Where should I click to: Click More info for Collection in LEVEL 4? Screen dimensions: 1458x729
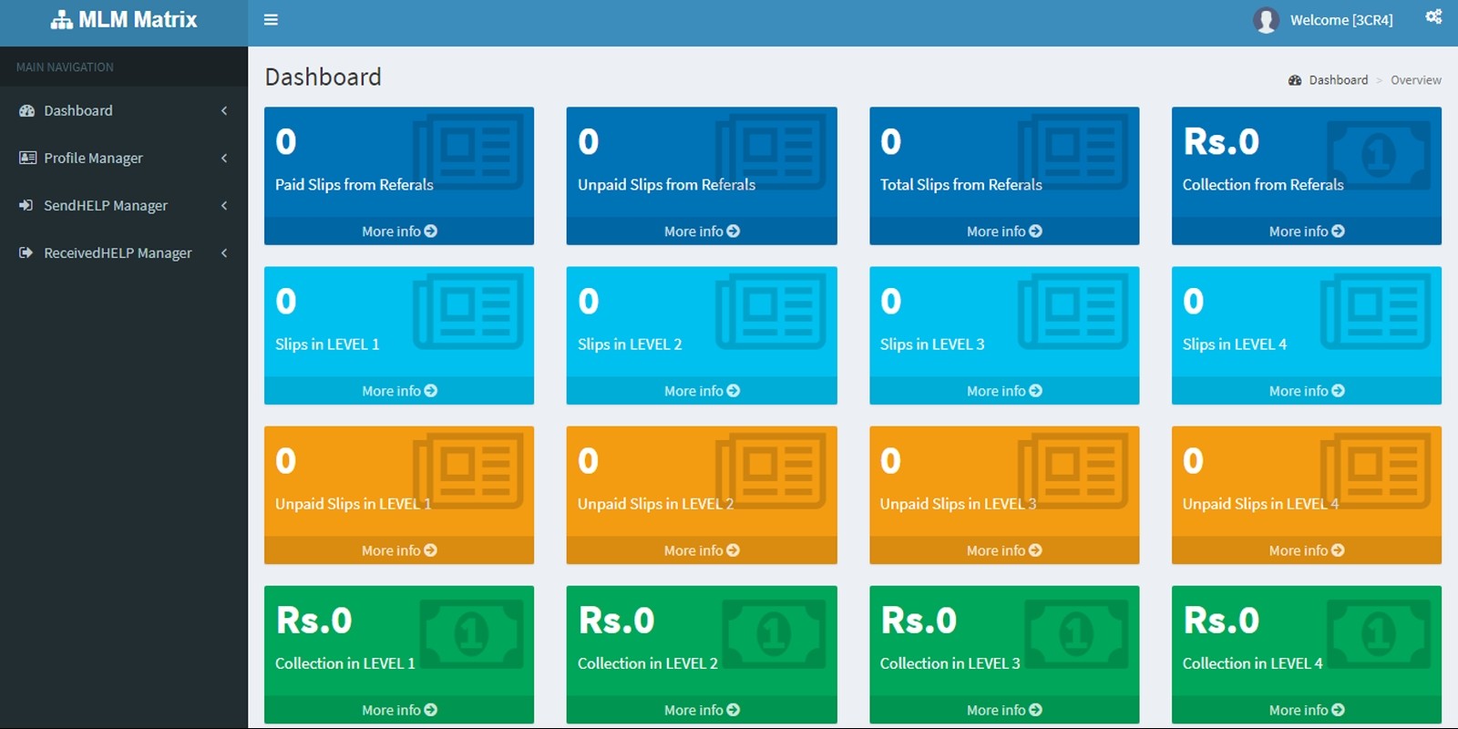pos(1306,710)
